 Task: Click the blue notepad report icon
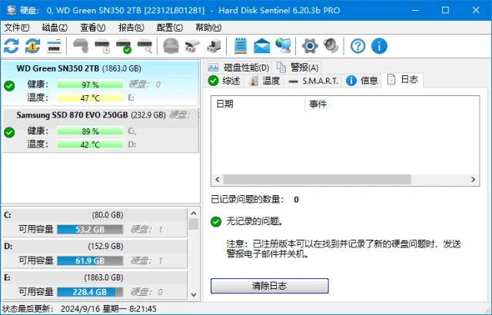(241, 45)
